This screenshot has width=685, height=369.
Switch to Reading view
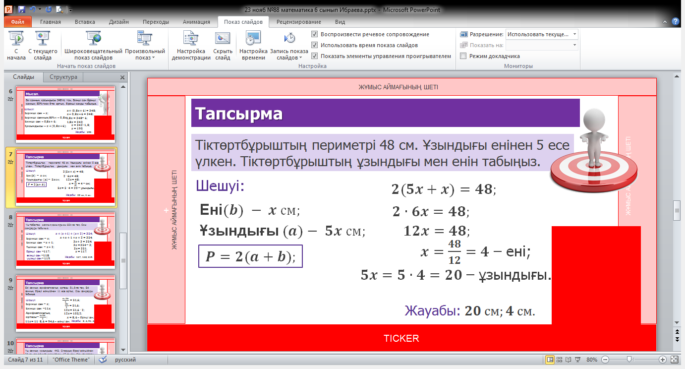click(x=569, y=360)
